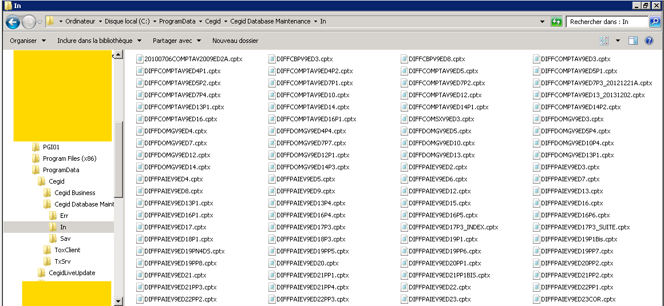Click the Nouveau dossier button
This screenshot has height=306, width=664.
(235, 41)
